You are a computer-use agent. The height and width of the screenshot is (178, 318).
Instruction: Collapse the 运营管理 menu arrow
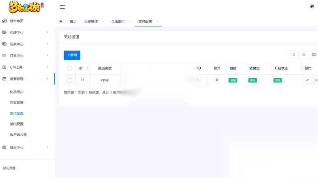47,79
